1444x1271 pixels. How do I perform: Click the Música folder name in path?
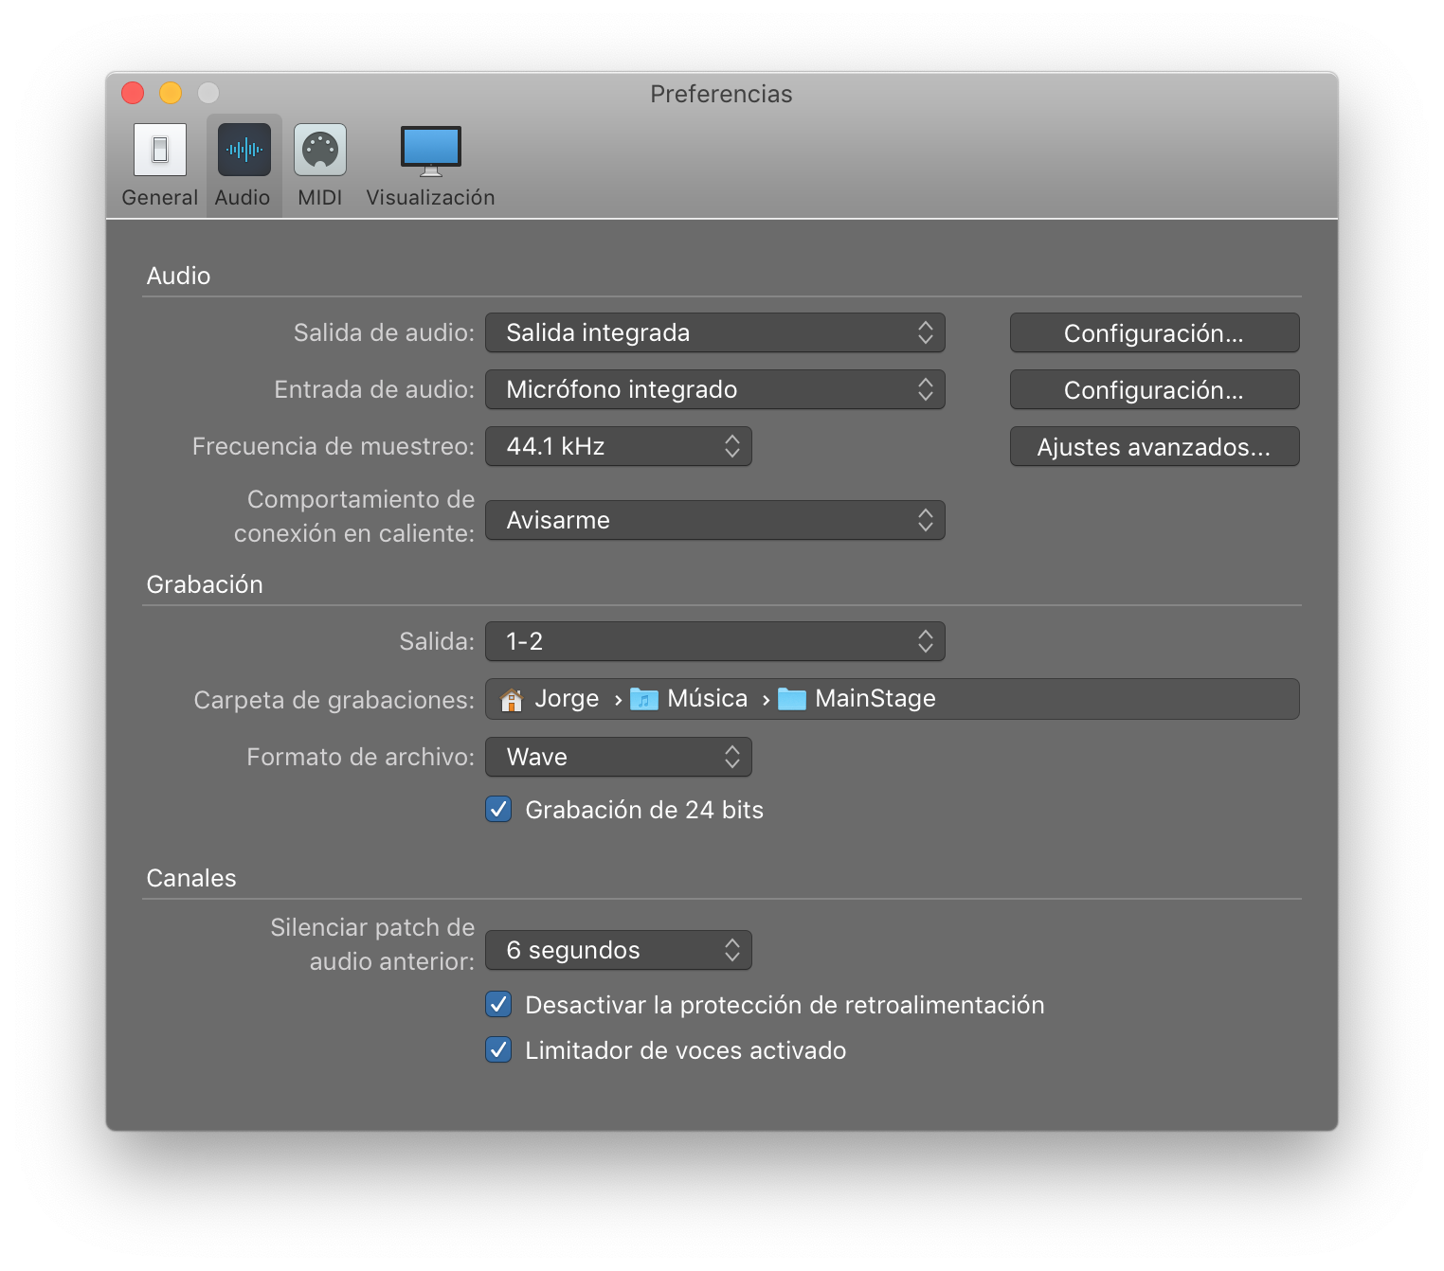point(708,699)
